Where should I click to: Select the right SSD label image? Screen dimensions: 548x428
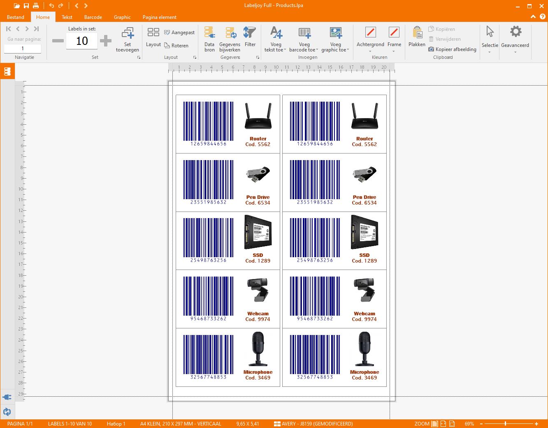(365, 232)
